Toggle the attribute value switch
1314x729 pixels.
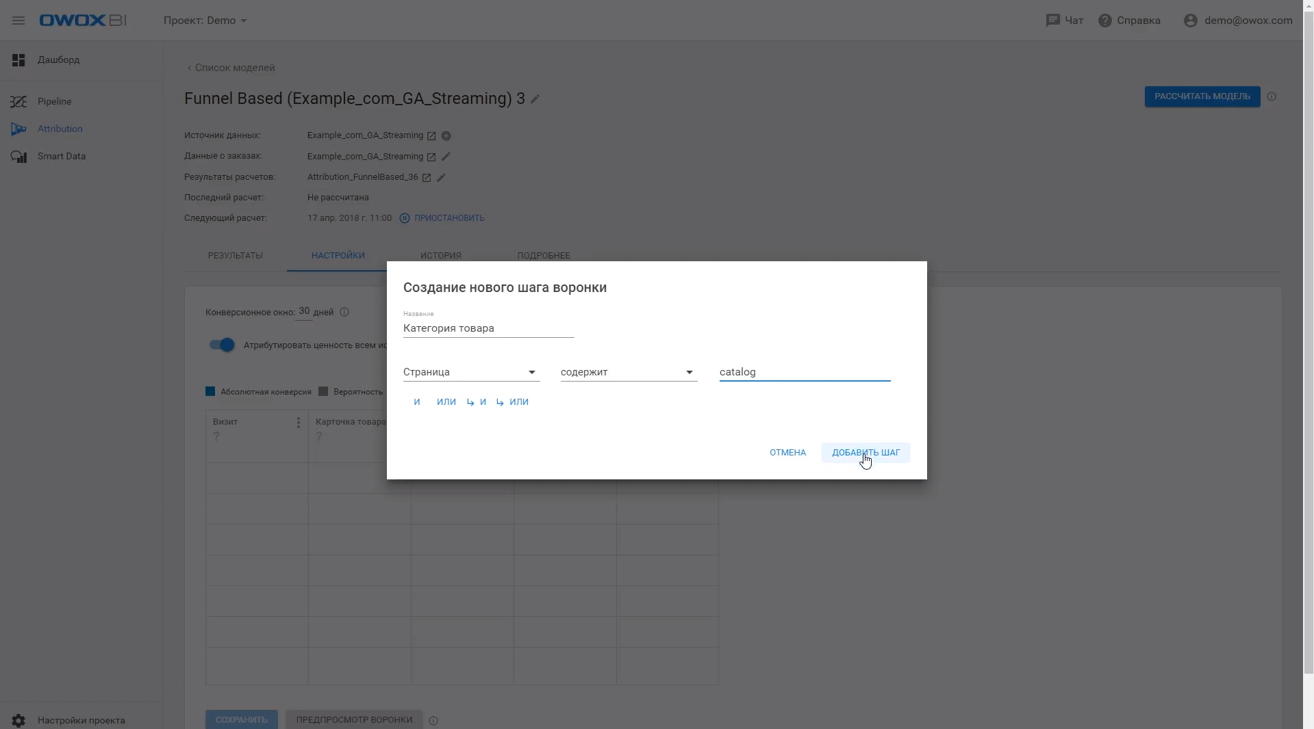pos(222,345)
